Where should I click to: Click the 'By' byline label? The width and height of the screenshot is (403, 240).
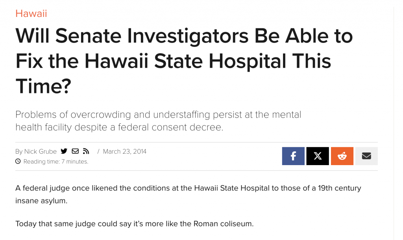(19, 151)
